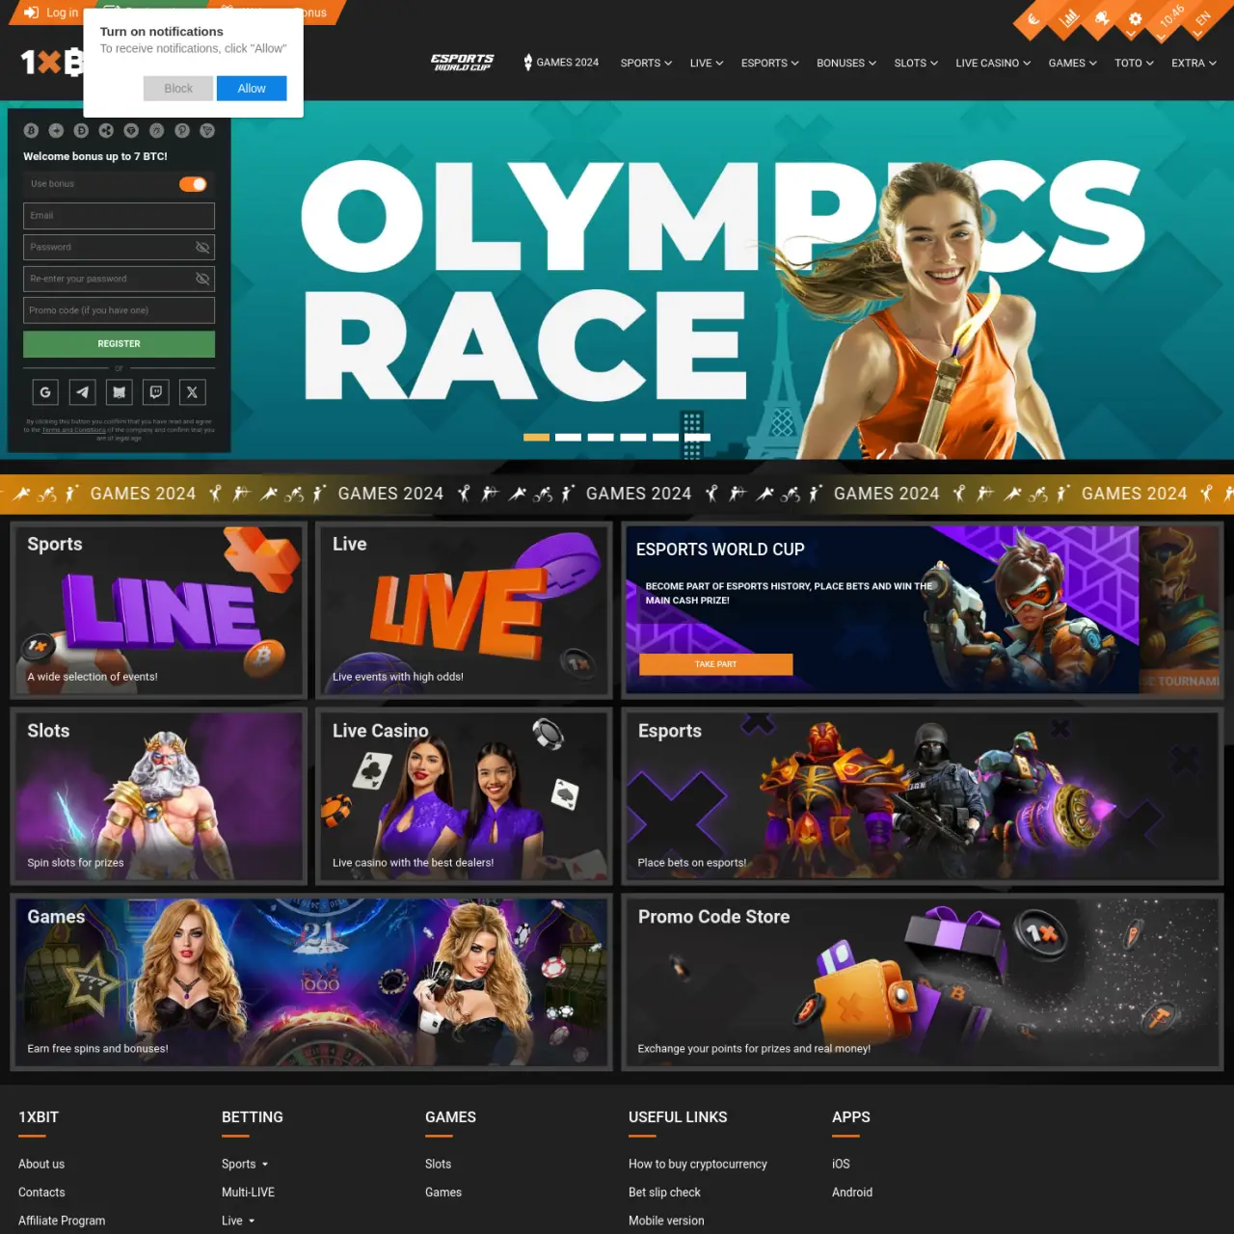Open Bet slip check link
The width and height of the screenshot is (1234, 1234).
pos(664,1193)
